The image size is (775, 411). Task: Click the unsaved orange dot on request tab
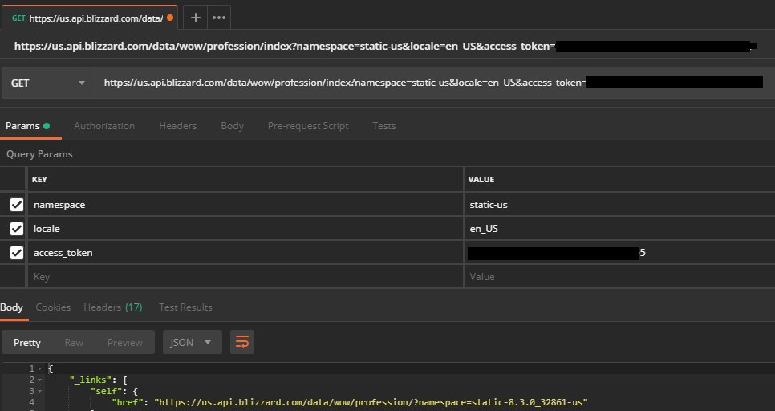click(x=170, y=18)
